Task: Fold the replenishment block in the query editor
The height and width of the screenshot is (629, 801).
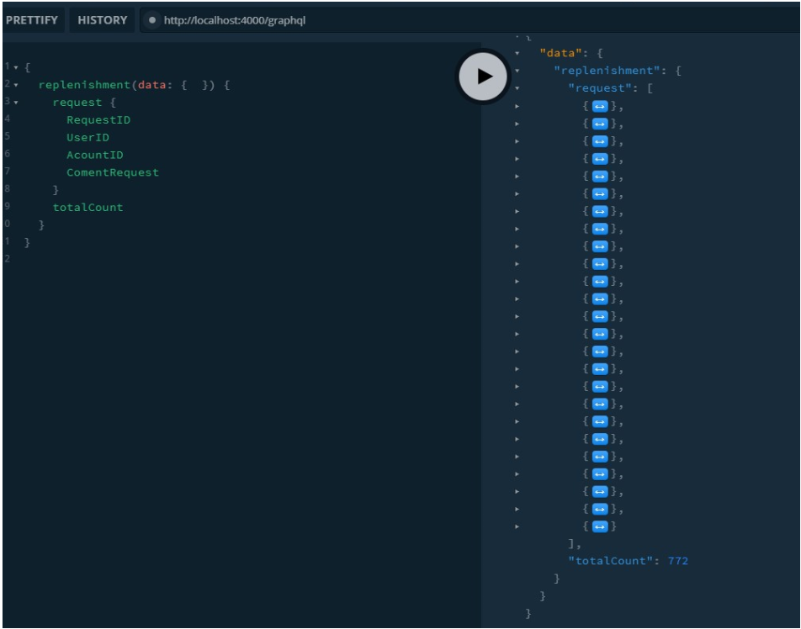Action: 16,85
